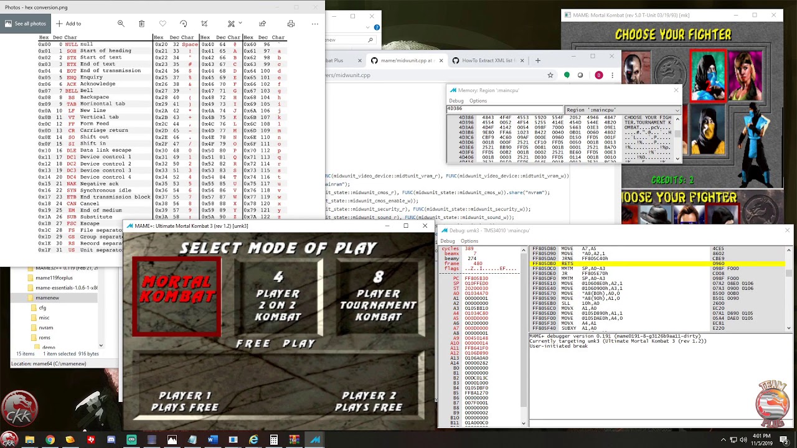The width and height of the screenshot is (797, 448).
Task: Select 4 Player 2 on 2 Kombat mode
Action: 278,296
